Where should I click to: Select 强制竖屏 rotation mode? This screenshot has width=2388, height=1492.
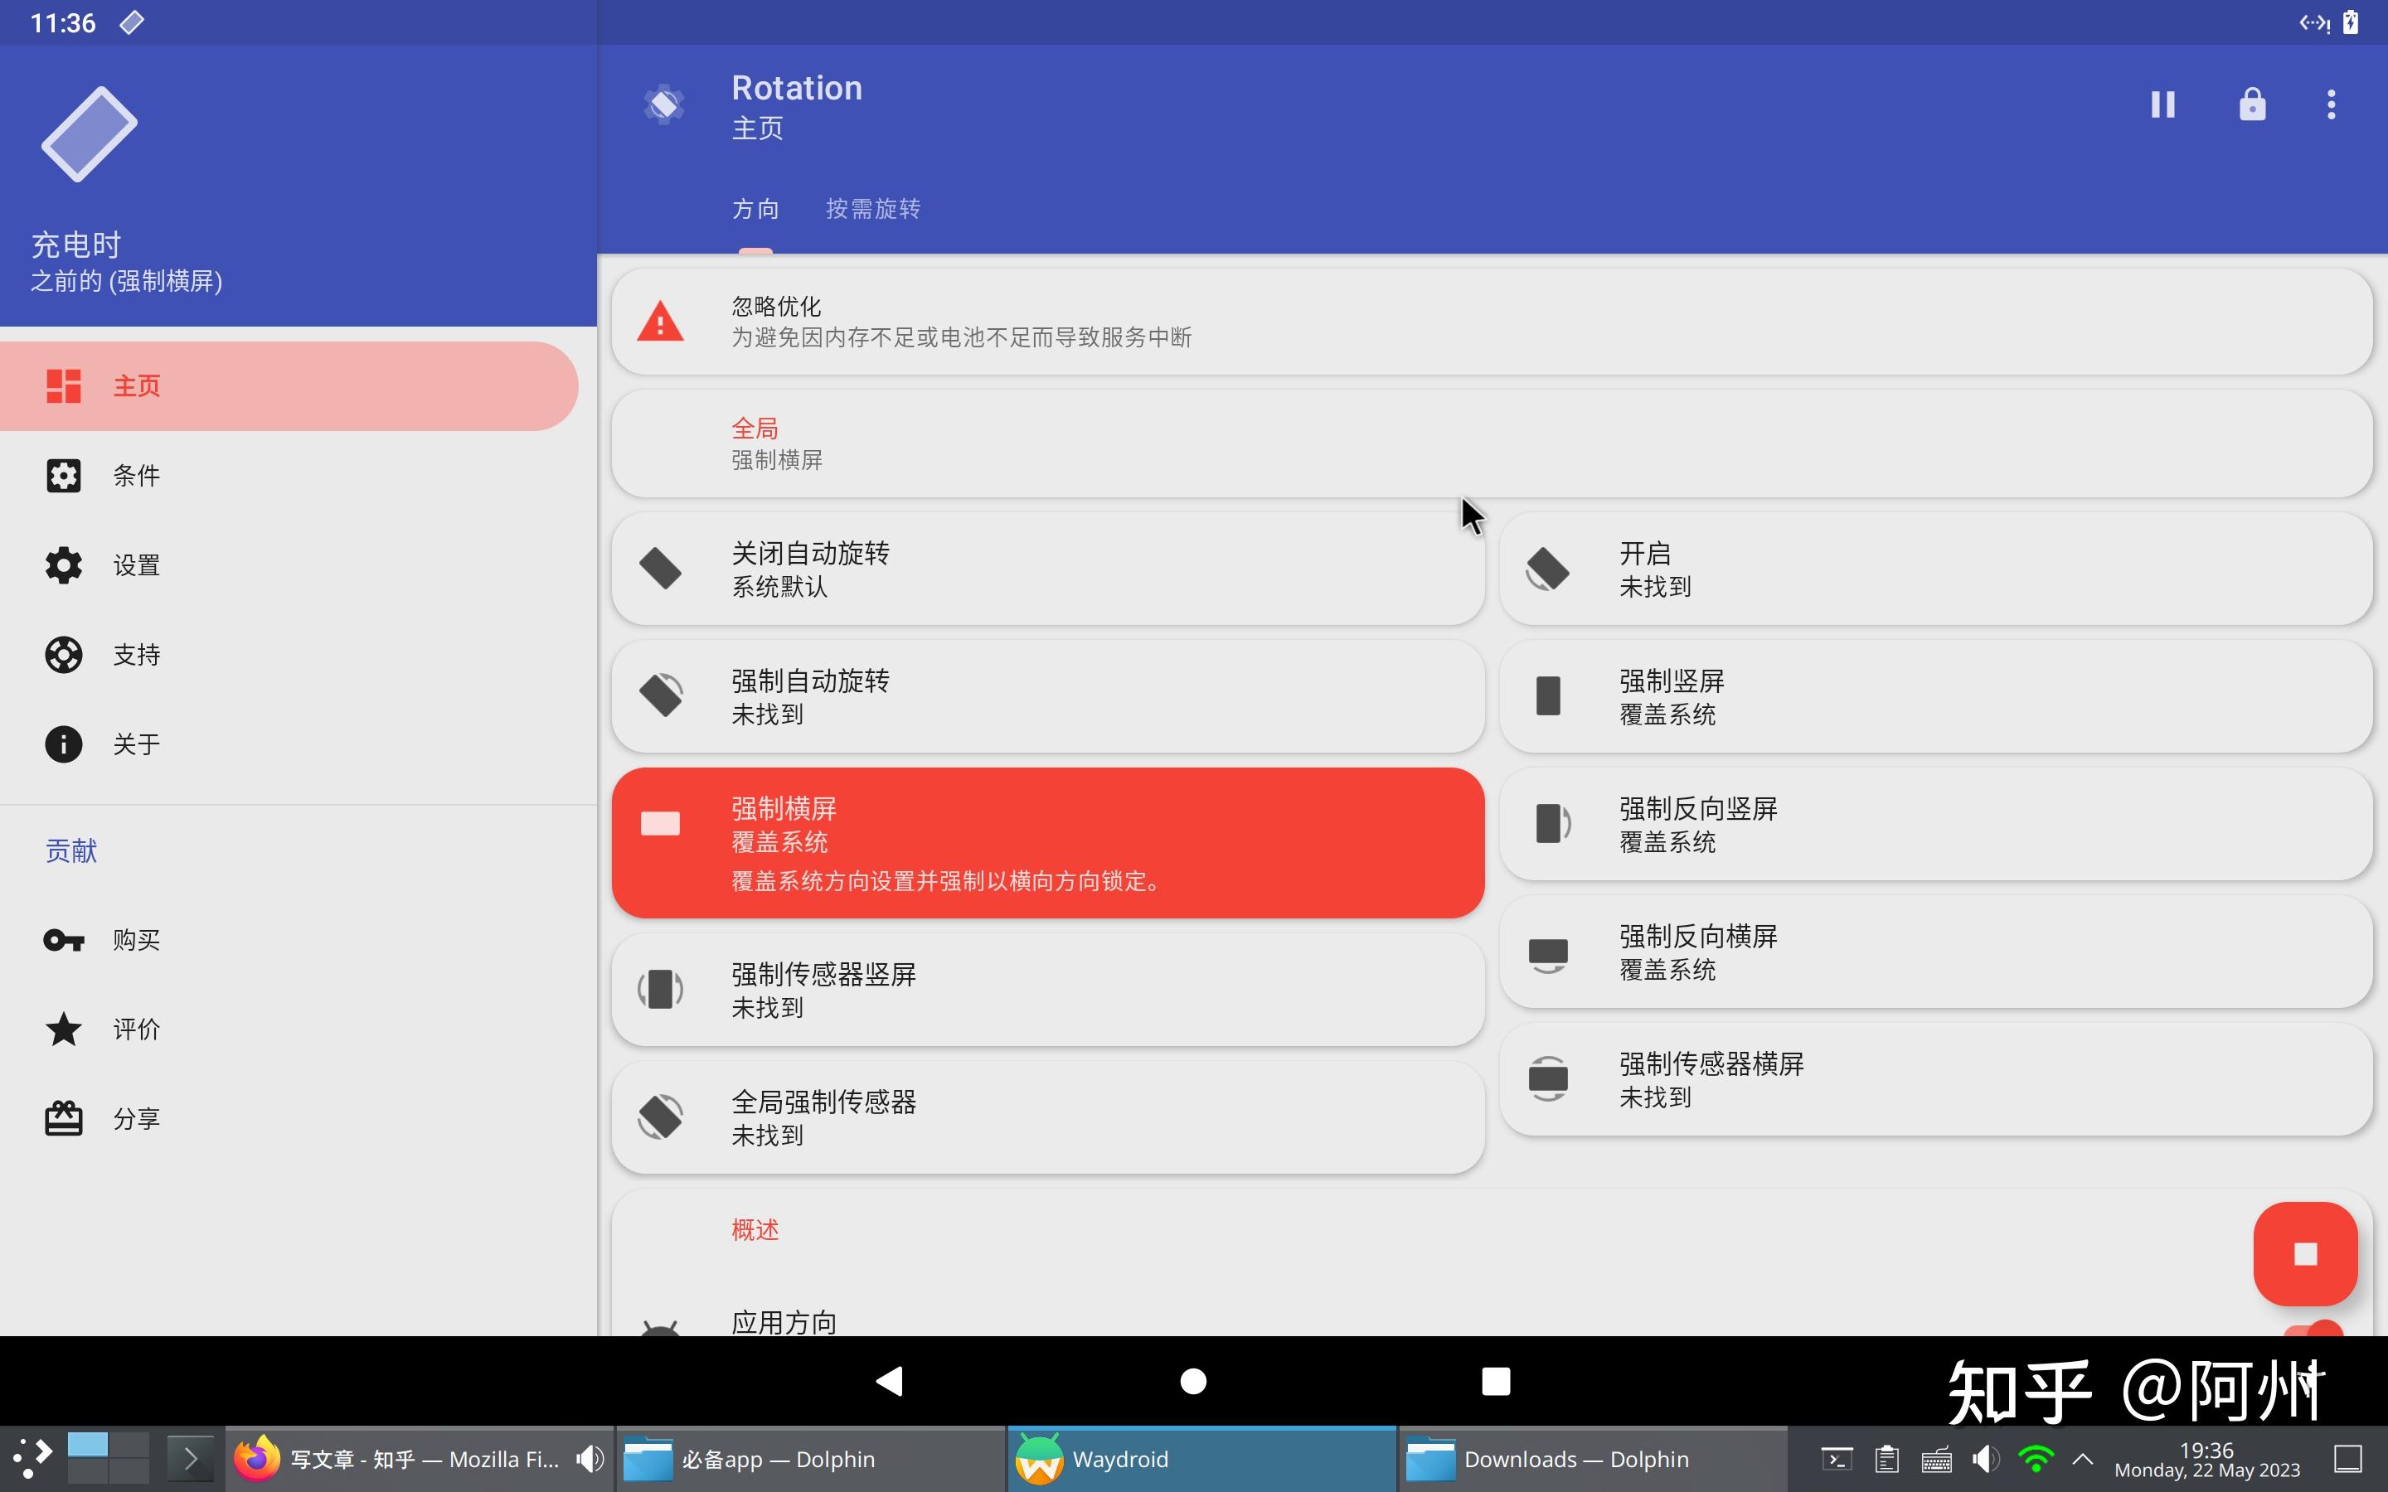(1934, 695)
